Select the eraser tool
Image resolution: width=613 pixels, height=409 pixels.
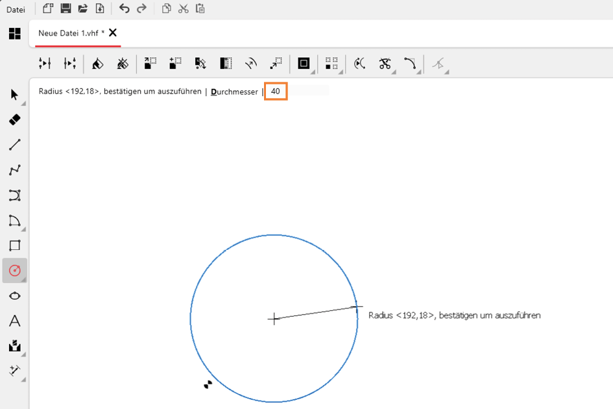pos(15,119)
